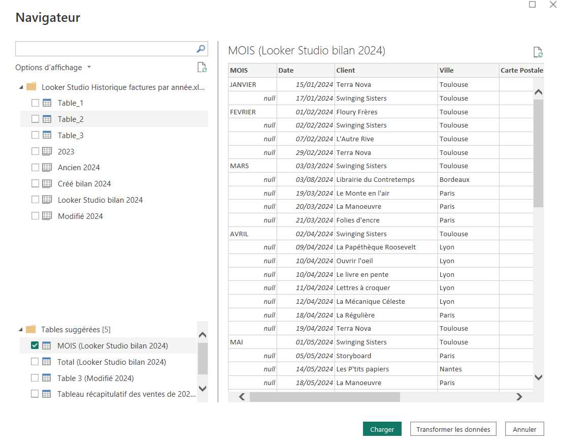Viewport: 561px width, 444px height.
Task: Click the Librairie du Contretemps cell
Action: tap(386, 179)
